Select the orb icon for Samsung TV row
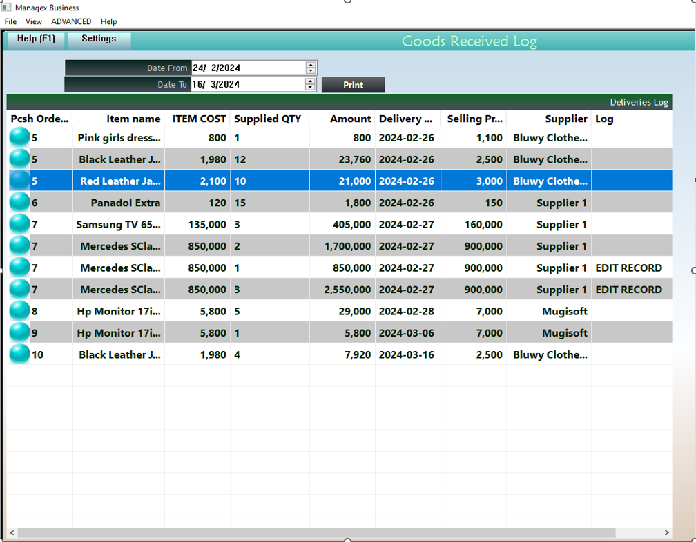Viewport: 696px width, 542px height. (19, 224)
